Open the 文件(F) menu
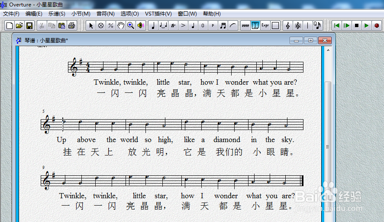Image resolution: width=384 pixels, height=222 pixels. (x=11, y=14)
